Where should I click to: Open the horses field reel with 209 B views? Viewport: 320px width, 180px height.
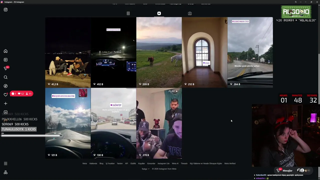(159, 52)
